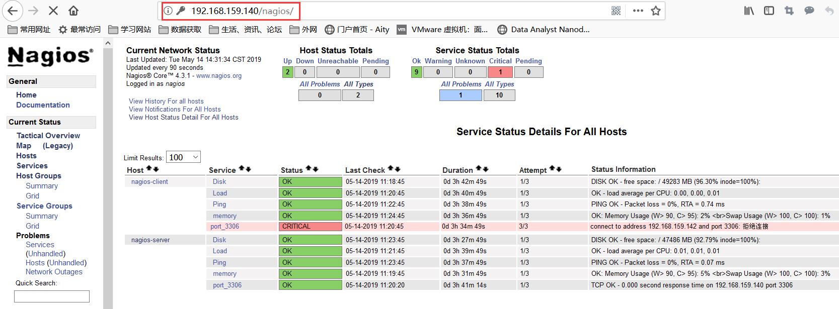Open the saved-login key icon in the address bar
The width and height of the screenshot is (839, 309).
tap(181, 11)
